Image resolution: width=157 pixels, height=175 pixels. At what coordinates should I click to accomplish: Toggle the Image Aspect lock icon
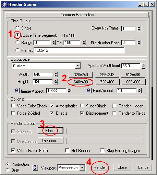(x=17, y=91)
